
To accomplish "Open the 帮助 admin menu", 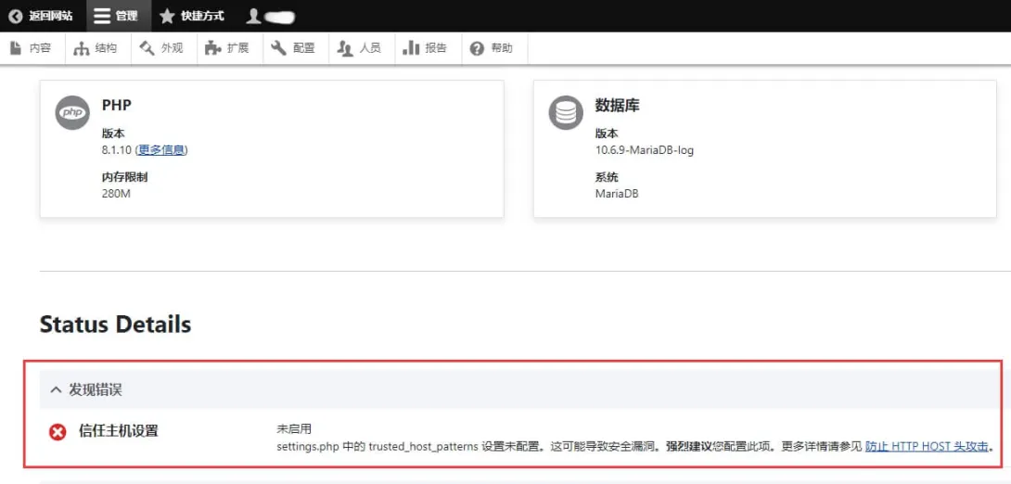I will pyautogui.click(x=502, y=48).
